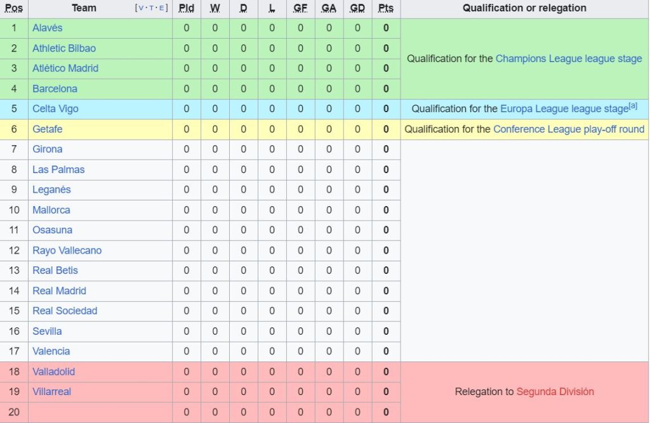Click the footnote [a] superscript
The image size is (650, 423).
pos(633,106)
